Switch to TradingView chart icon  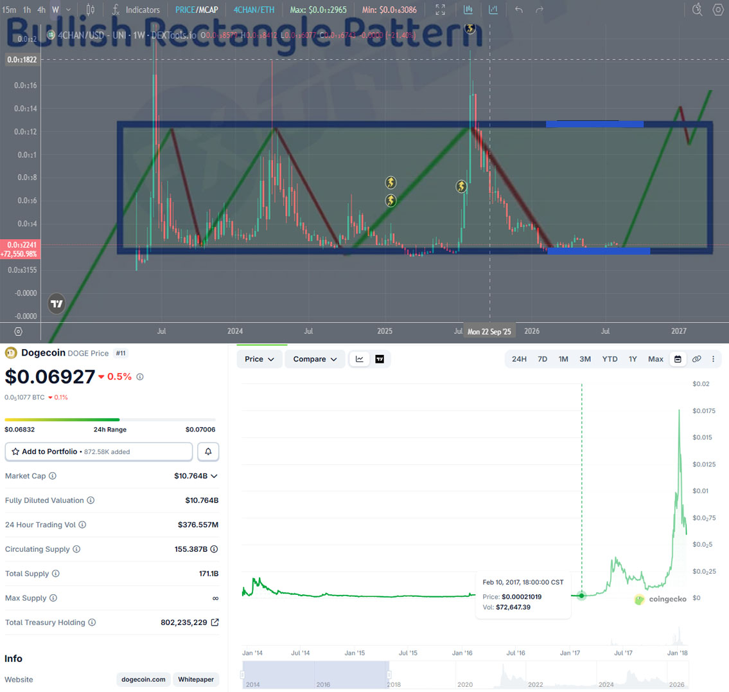click(380, 359)
